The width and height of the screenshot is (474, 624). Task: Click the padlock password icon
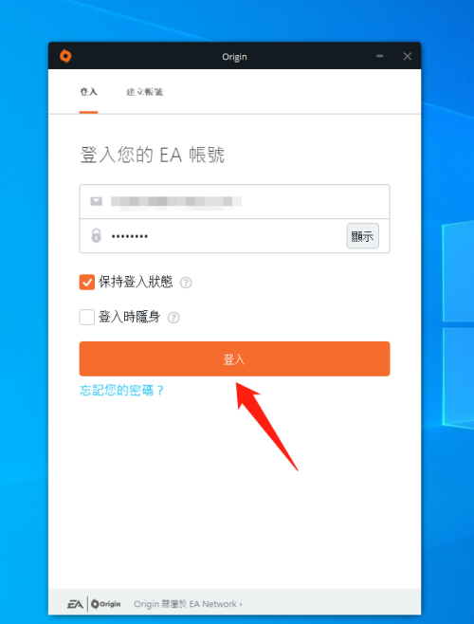[x=97, y=235]
